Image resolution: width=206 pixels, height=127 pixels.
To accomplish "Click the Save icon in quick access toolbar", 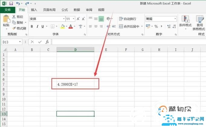I will coord(11,3).
